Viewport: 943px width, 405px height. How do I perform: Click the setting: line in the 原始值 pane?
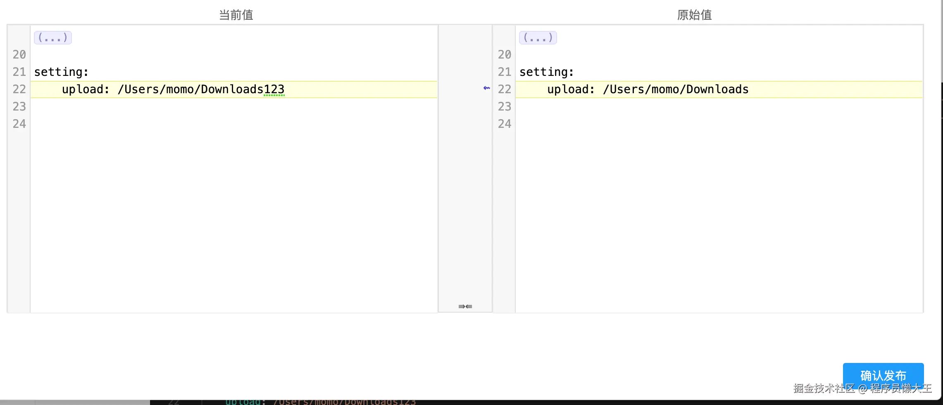pyautogui.click(x=546, y=72)
